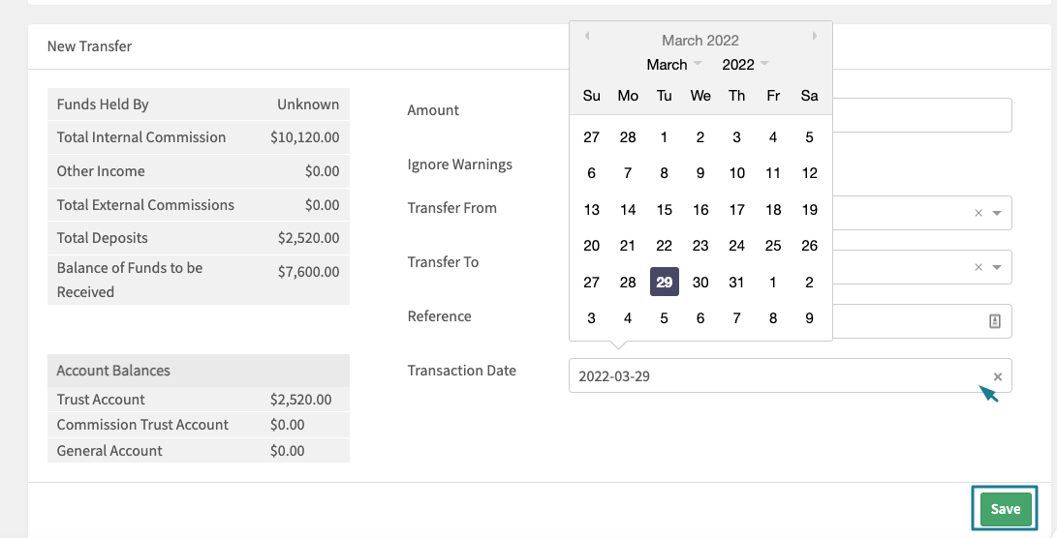The height and width of the screenshot is (538, 1057).
Task: Focus the Amount input field
Action: click(x=922, y=115)
